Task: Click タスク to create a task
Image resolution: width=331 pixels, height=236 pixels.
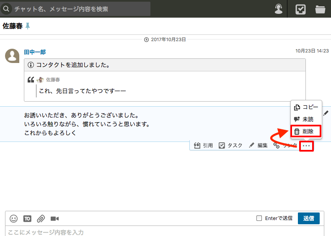Action: click(231, 145)
